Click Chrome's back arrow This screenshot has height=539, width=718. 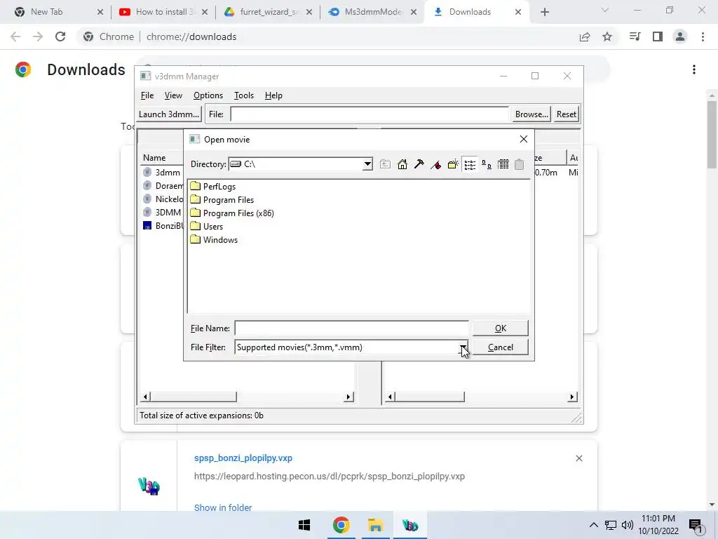pyautogui.click(x=15, y=36)
